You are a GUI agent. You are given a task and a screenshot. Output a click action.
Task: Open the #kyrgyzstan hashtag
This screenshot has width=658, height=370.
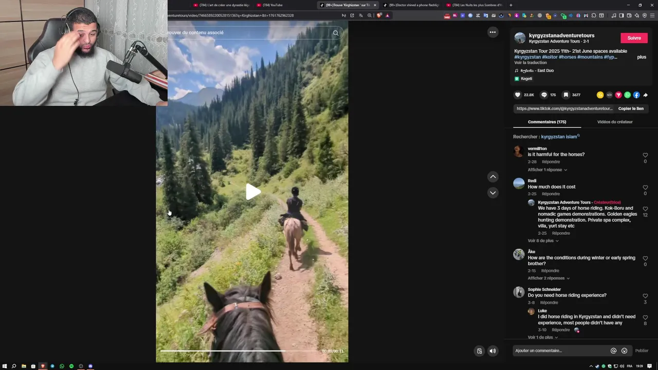pos(527,57)
